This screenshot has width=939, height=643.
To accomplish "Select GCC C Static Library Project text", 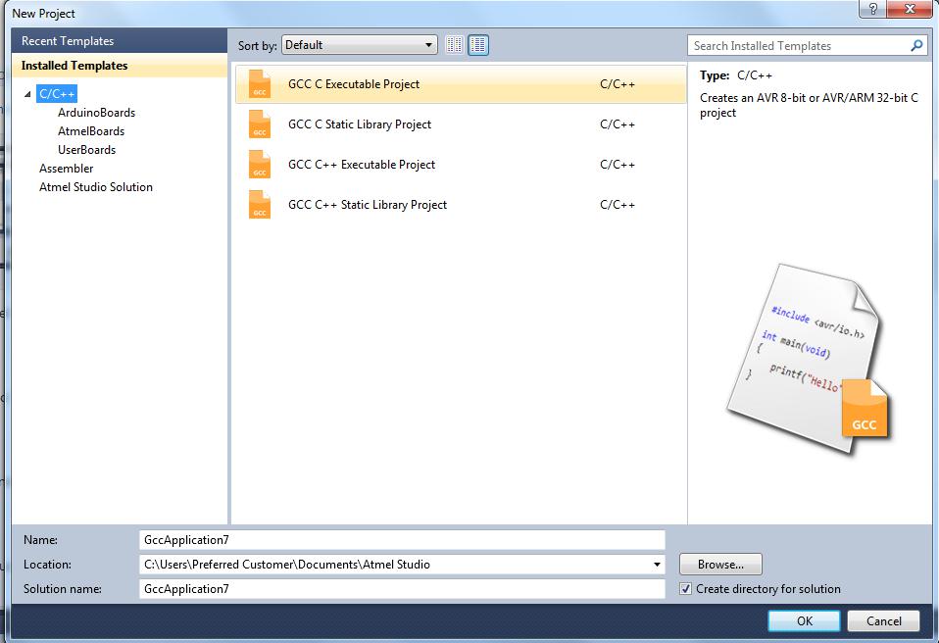I will [x=360, y=124].
